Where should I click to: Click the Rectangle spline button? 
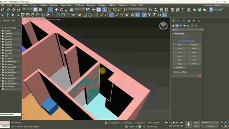pos(194,45)
